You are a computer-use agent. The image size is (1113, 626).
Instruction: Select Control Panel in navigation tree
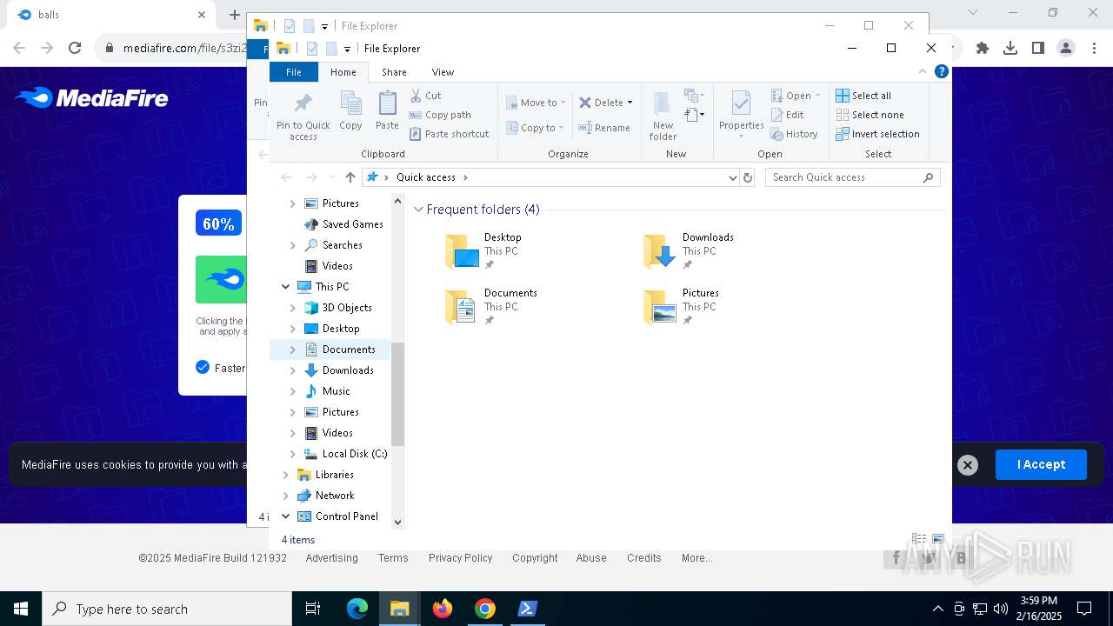click(346, 516)
